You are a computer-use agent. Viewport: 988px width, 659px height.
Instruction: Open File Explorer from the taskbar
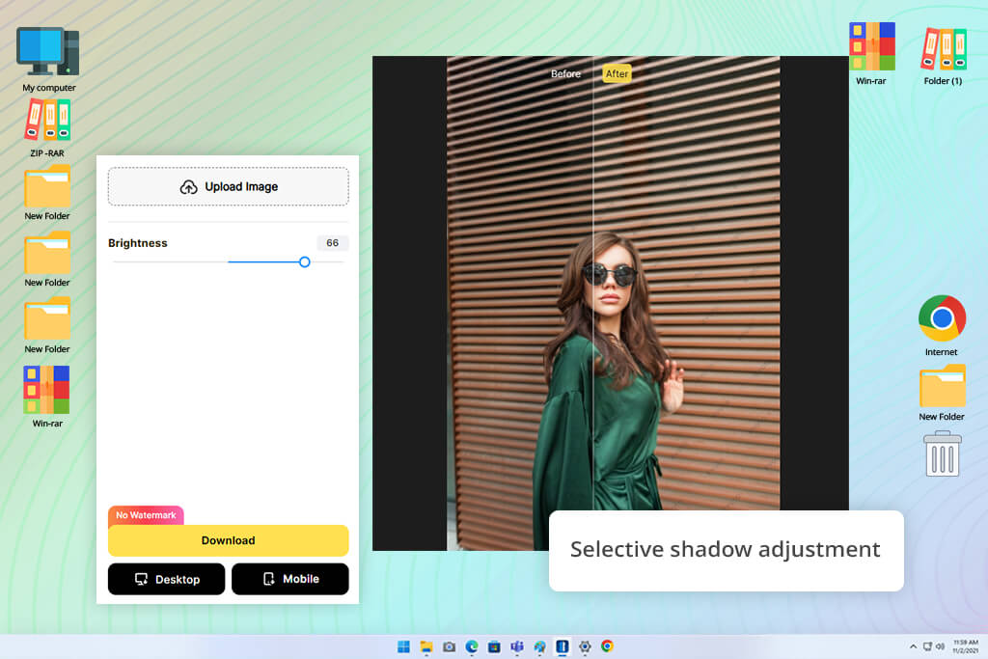(426, 646)
